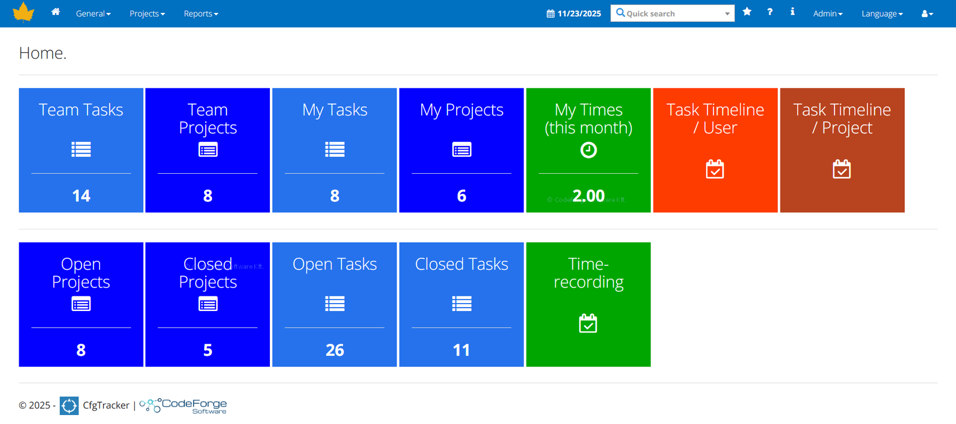Click list icon on Team Tasks tile
The image size is (956, 424).
coord(81,150)
